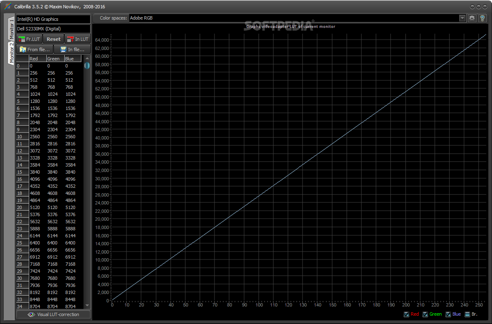Viewport: 492px width, 324px height.
Task: Select the Intel(R) HD Graphics field
Action: (x=53, y=19)
